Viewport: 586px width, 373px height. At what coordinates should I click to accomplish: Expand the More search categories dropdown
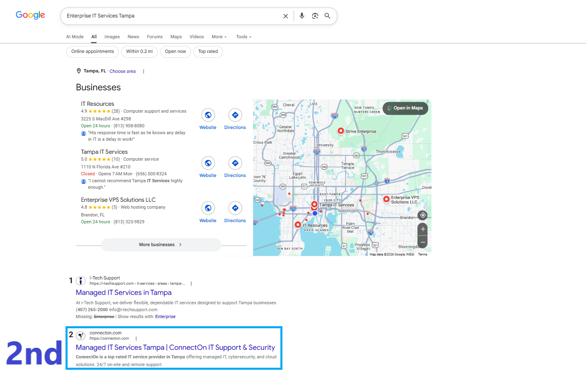[219, 37]
